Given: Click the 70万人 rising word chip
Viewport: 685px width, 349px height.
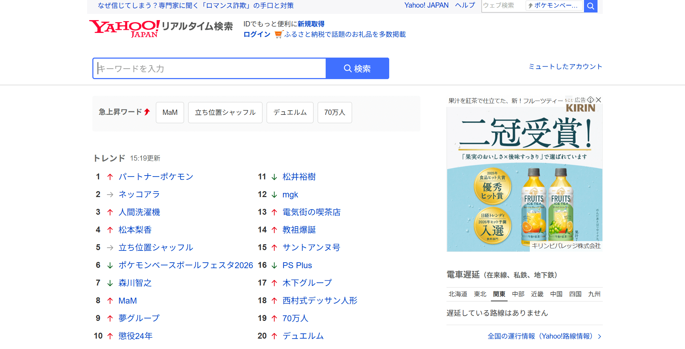Looking at the screenshot, I should 335,112.
